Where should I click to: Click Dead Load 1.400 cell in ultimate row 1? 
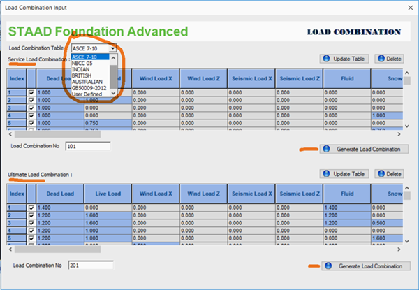(60, 208)
